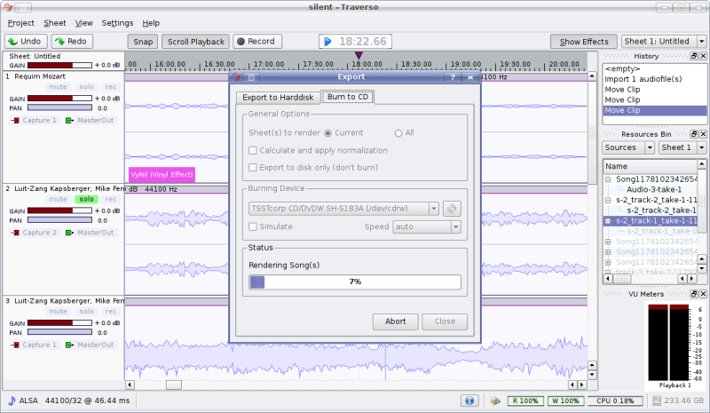The image size is (710, 413).
Task: Click the Show Effects button
Action: click(x=584, y=42)
